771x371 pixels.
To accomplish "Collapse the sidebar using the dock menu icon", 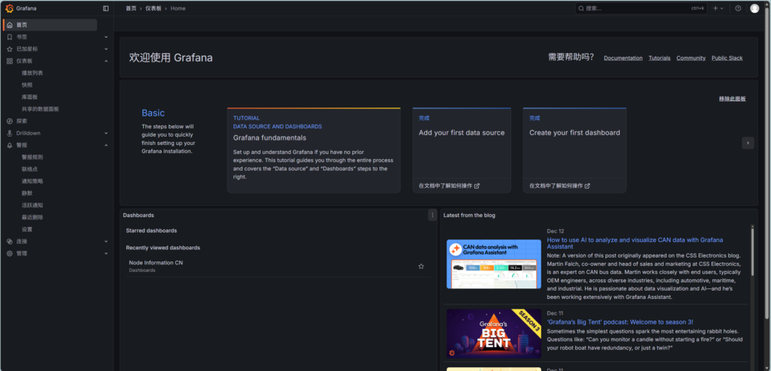I will click(105, 8).
